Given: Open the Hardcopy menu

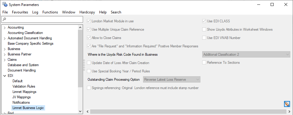Looking at the screenshot, I should click(x=87, y=12).
